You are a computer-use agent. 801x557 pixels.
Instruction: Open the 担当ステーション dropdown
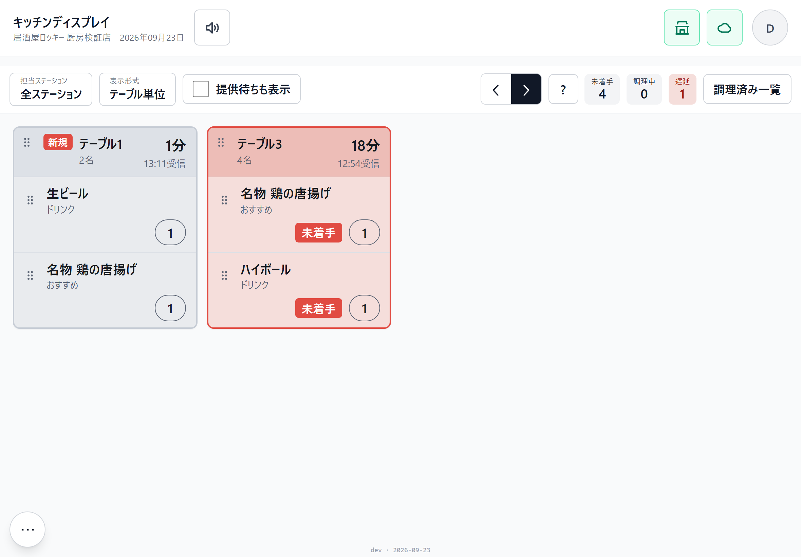point(51,89)
